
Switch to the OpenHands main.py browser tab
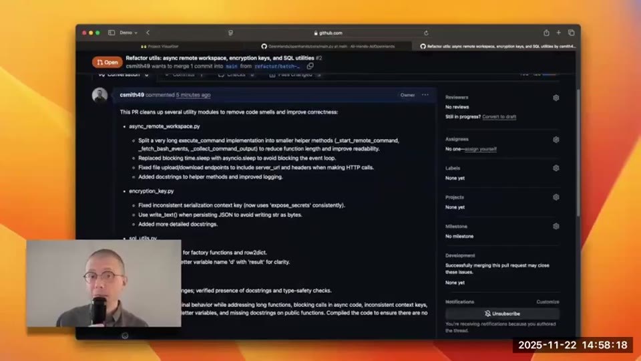(x=328, y=46)
